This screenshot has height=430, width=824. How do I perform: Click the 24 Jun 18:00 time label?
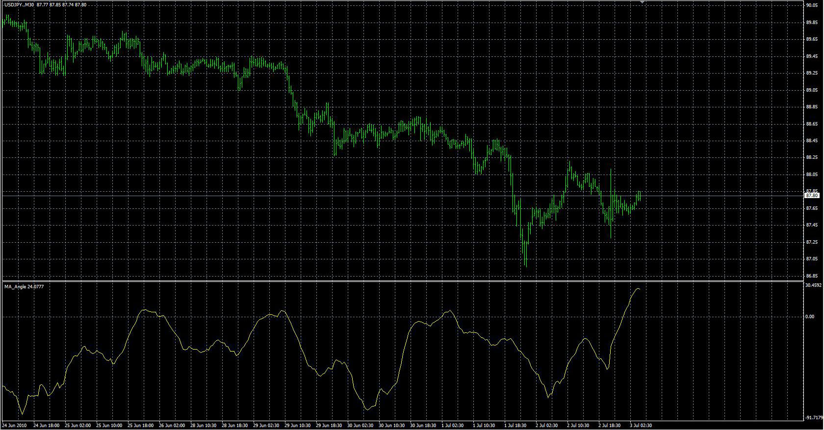point(46,426)
